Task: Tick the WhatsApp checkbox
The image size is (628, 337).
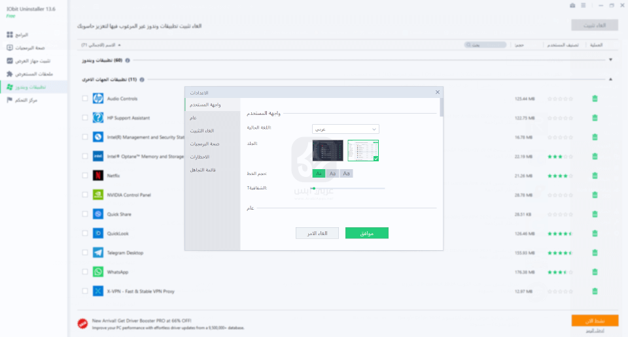Action: [85, 272]
